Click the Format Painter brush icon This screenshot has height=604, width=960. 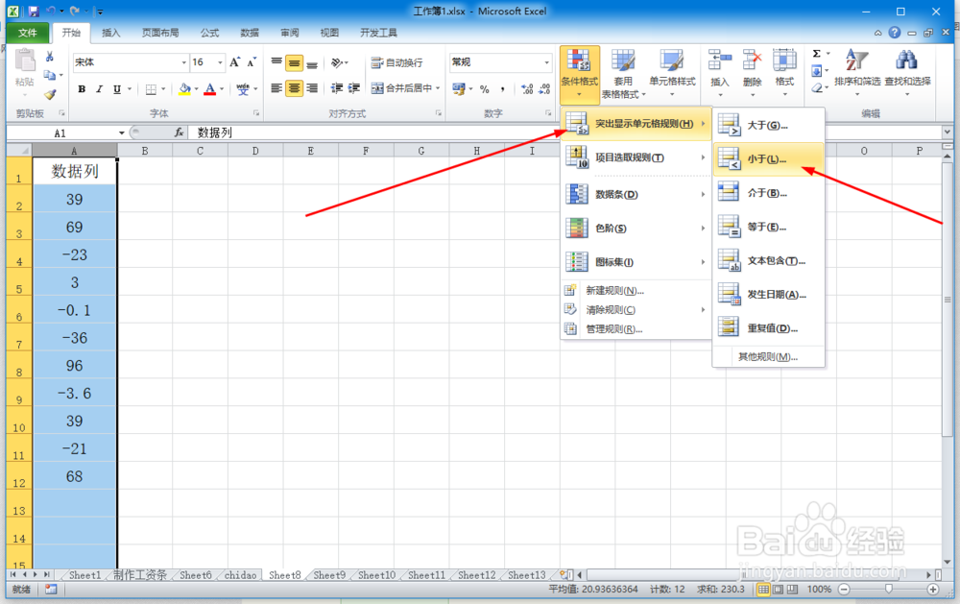(x=50, y=94)
